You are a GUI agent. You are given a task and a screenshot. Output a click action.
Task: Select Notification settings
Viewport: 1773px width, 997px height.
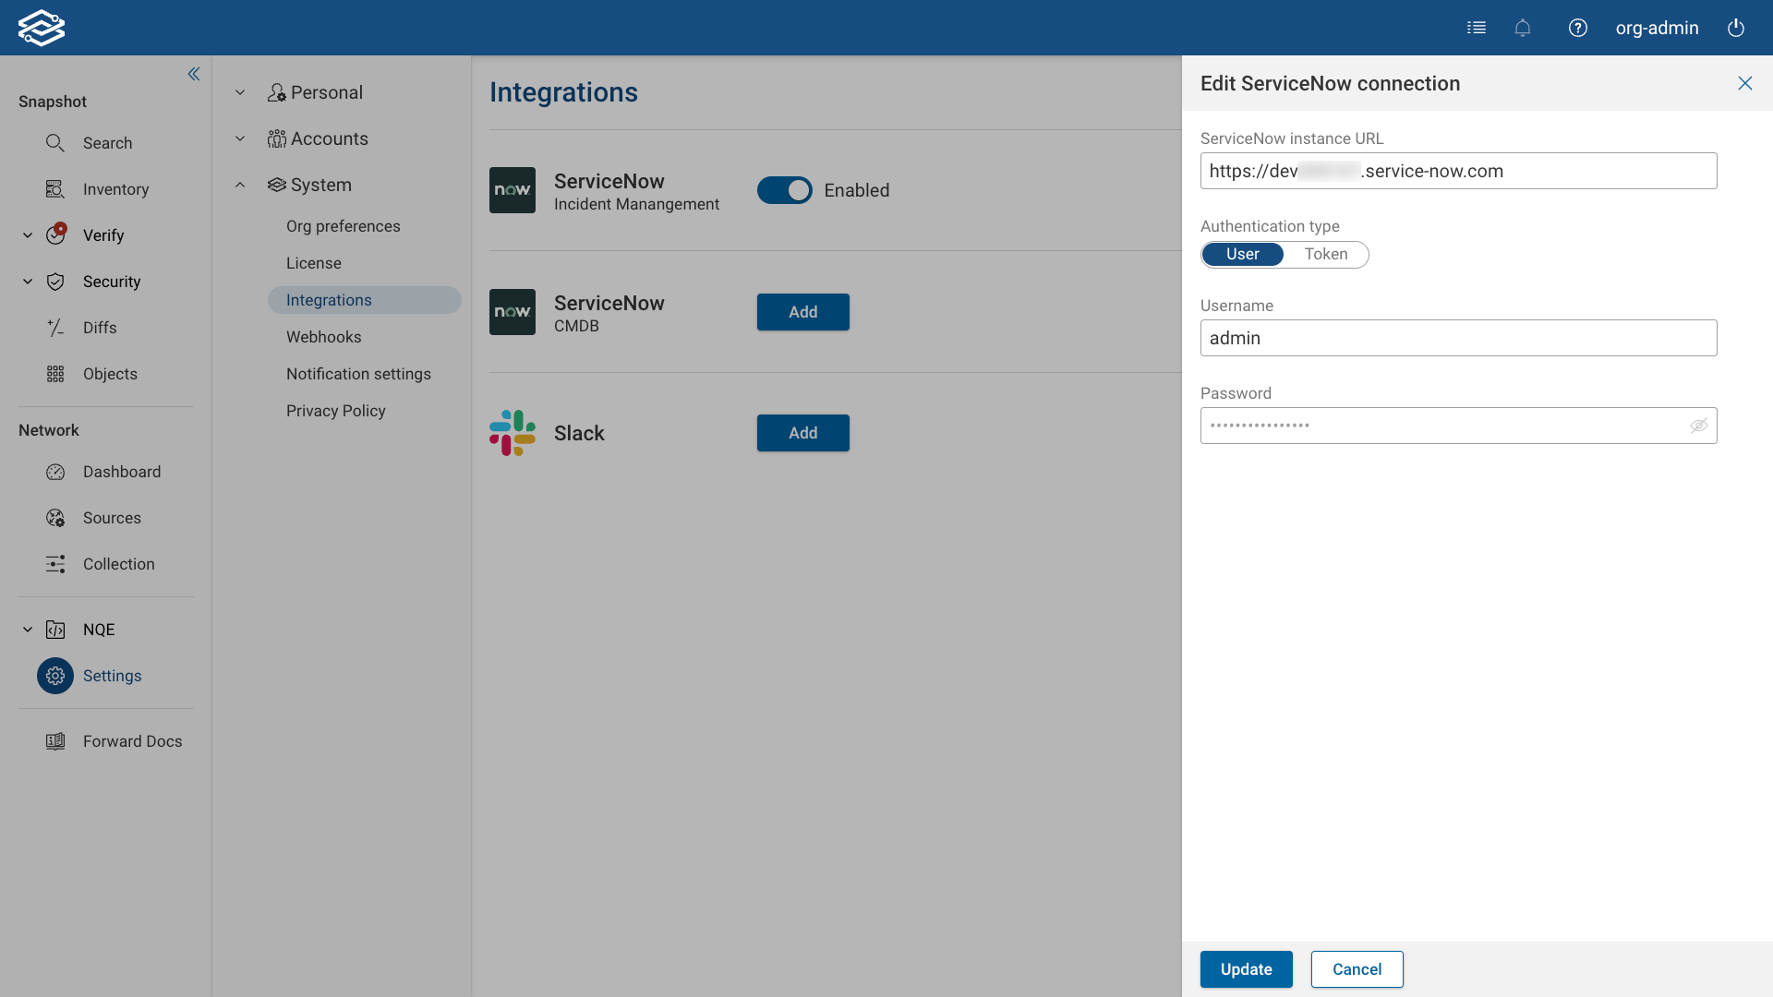pos(358,374)
